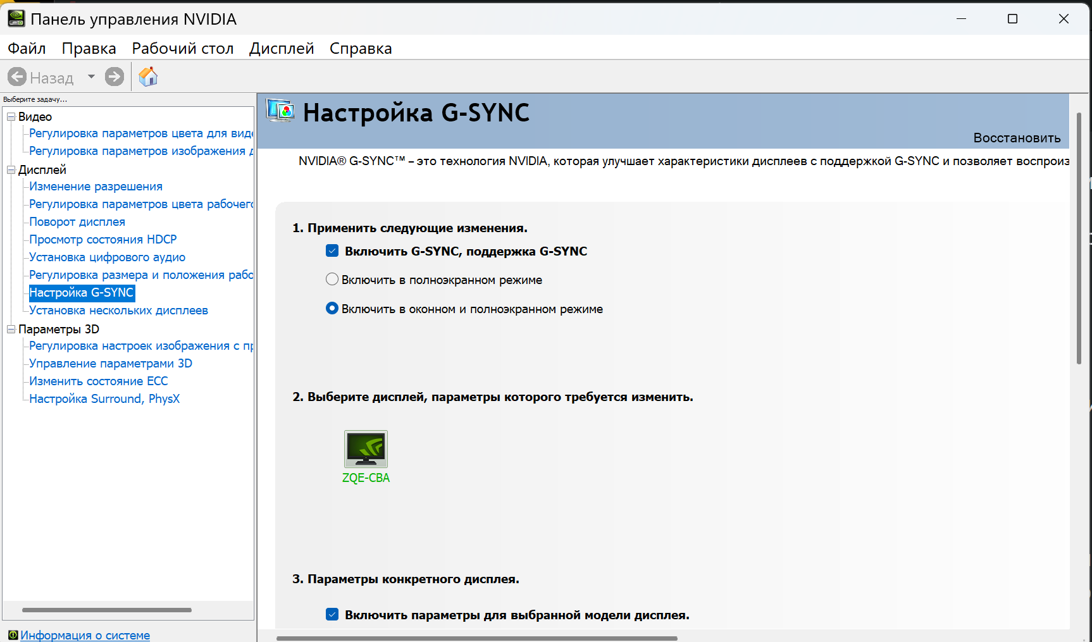Open Настройка Surround, PhysX task
Screen dimensions: 1092x642
coord(104,399)
